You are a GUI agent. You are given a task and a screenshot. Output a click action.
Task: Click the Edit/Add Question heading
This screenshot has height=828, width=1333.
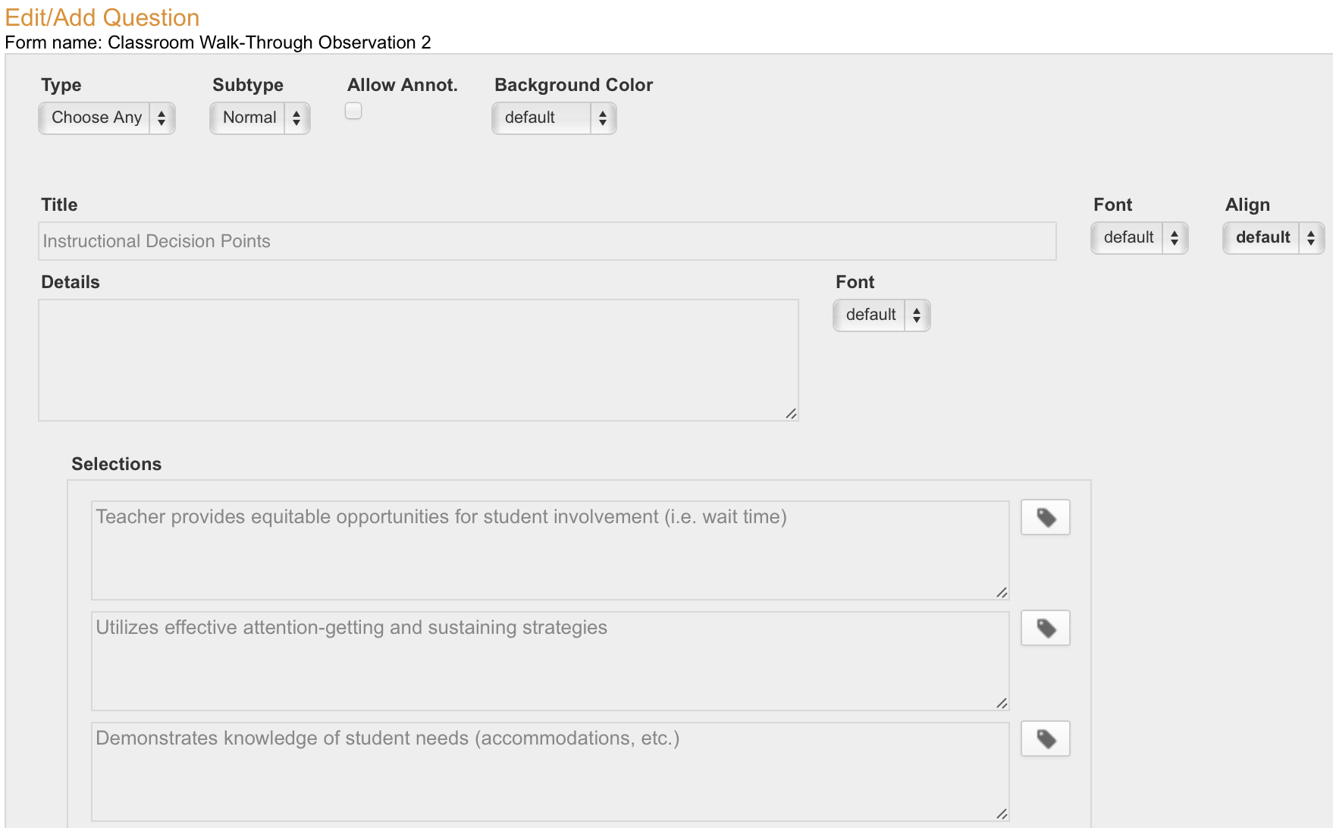[x=102, y=17]
